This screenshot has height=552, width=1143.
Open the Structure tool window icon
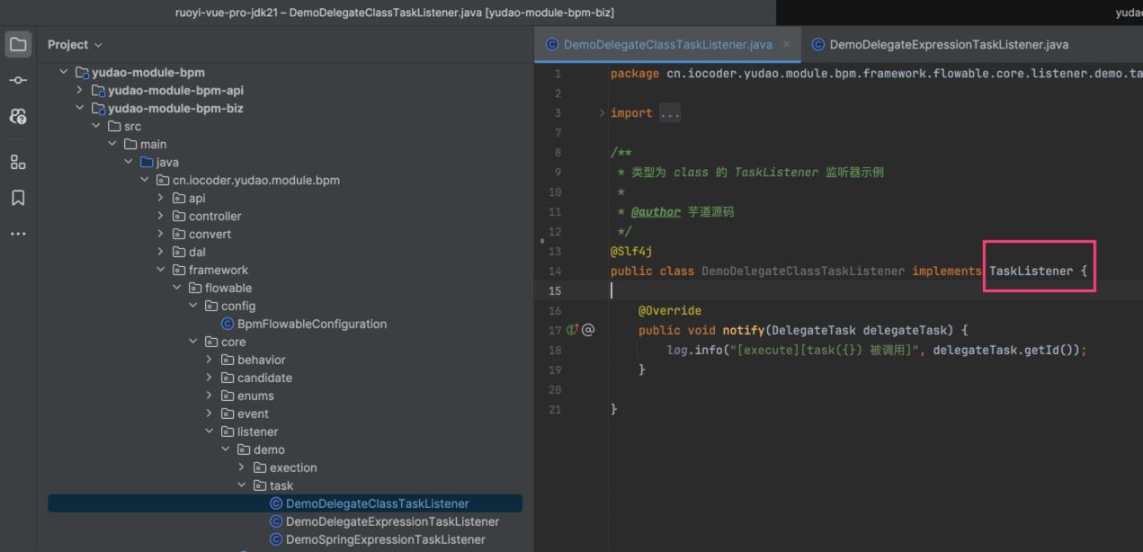(18, 162)
